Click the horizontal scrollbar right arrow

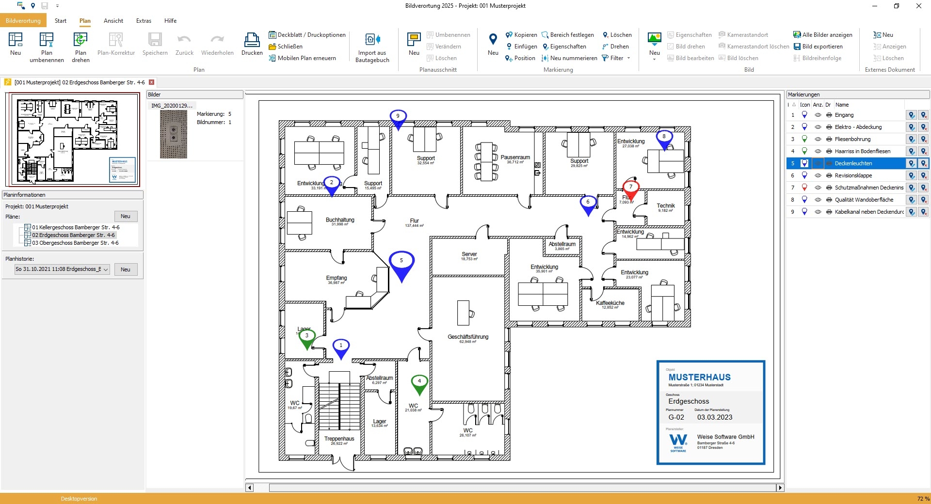(x=780, y=488)
